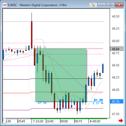Click the 23:45 time axis label
This screenshot has height=126, width=126.
[50, 121]
